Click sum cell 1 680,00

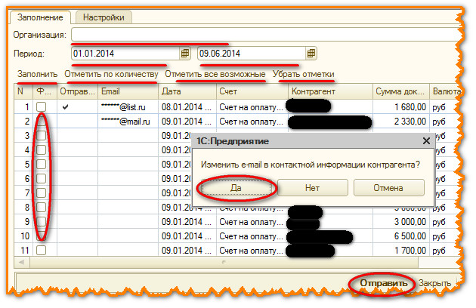pyautogui.click(x=401, y=106)
